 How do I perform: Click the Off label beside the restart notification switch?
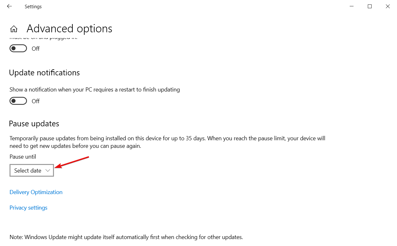pyautogui.click(x=36, y=101)
